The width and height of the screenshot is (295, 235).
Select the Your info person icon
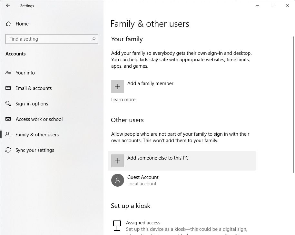click(8, 73)
